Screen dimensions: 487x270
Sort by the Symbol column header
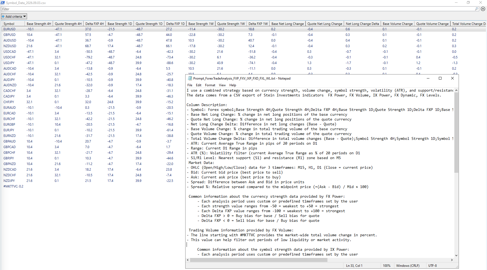[13, 24]
